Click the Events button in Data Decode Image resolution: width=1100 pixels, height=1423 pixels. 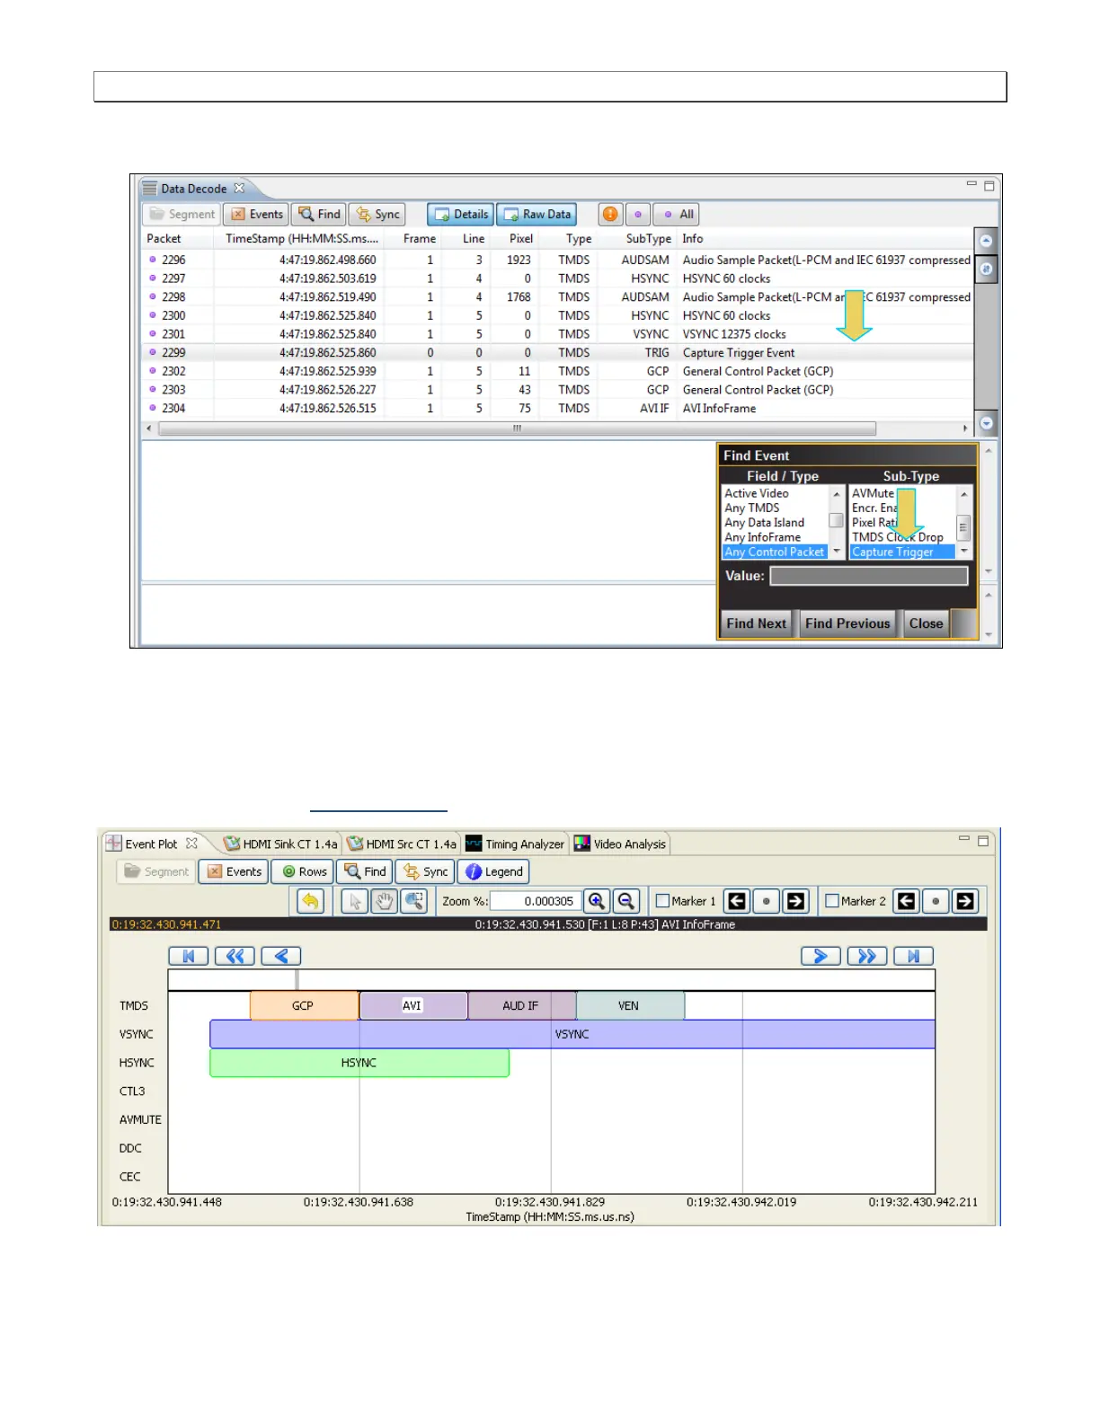coord(257,215)
